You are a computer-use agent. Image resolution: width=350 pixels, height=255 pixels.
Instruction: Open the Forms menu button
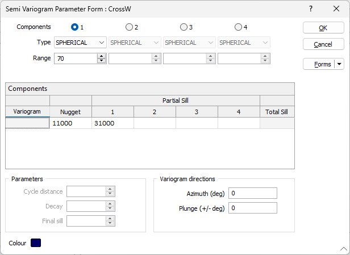click(x=319, y=64)
